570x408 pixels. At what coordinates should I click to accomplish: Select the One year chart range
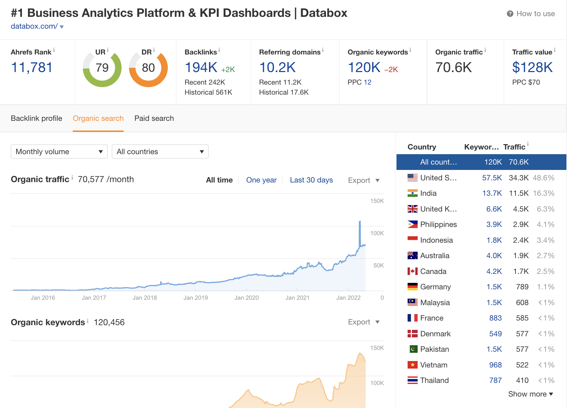coord(261,180)
